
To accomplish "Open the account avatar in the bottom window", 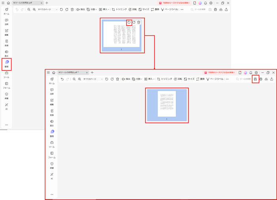I will pyautogui.click(x=245, y=73).
